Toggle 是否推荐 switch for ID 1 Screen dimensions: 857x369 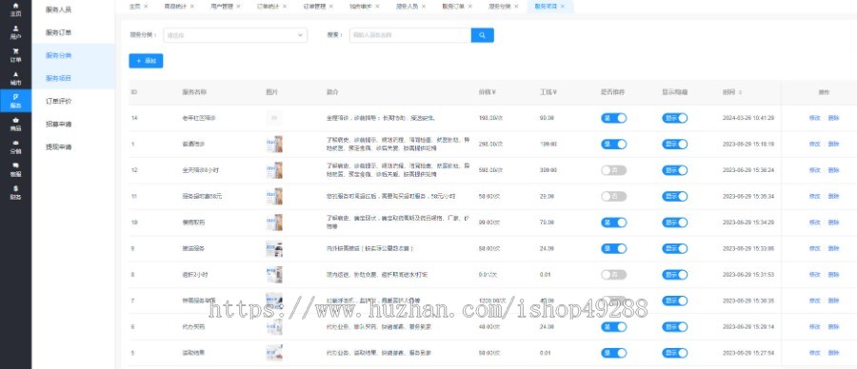point(614,145)
